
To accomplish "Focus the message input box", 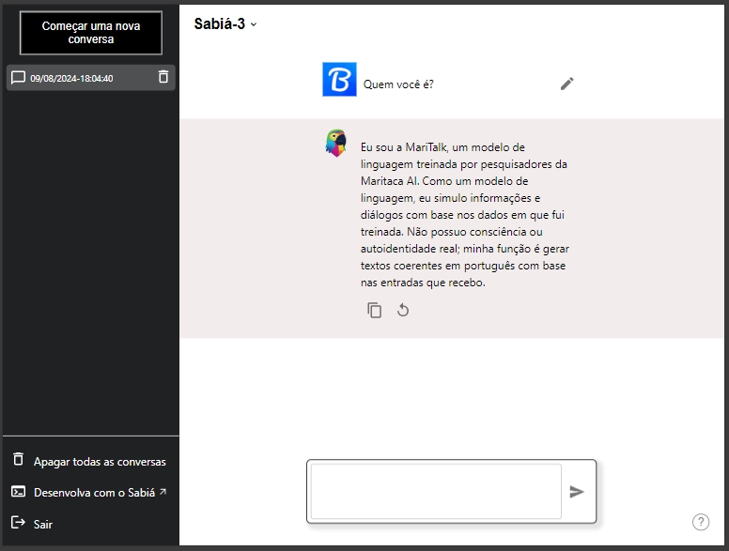I will tap(436, 491).
